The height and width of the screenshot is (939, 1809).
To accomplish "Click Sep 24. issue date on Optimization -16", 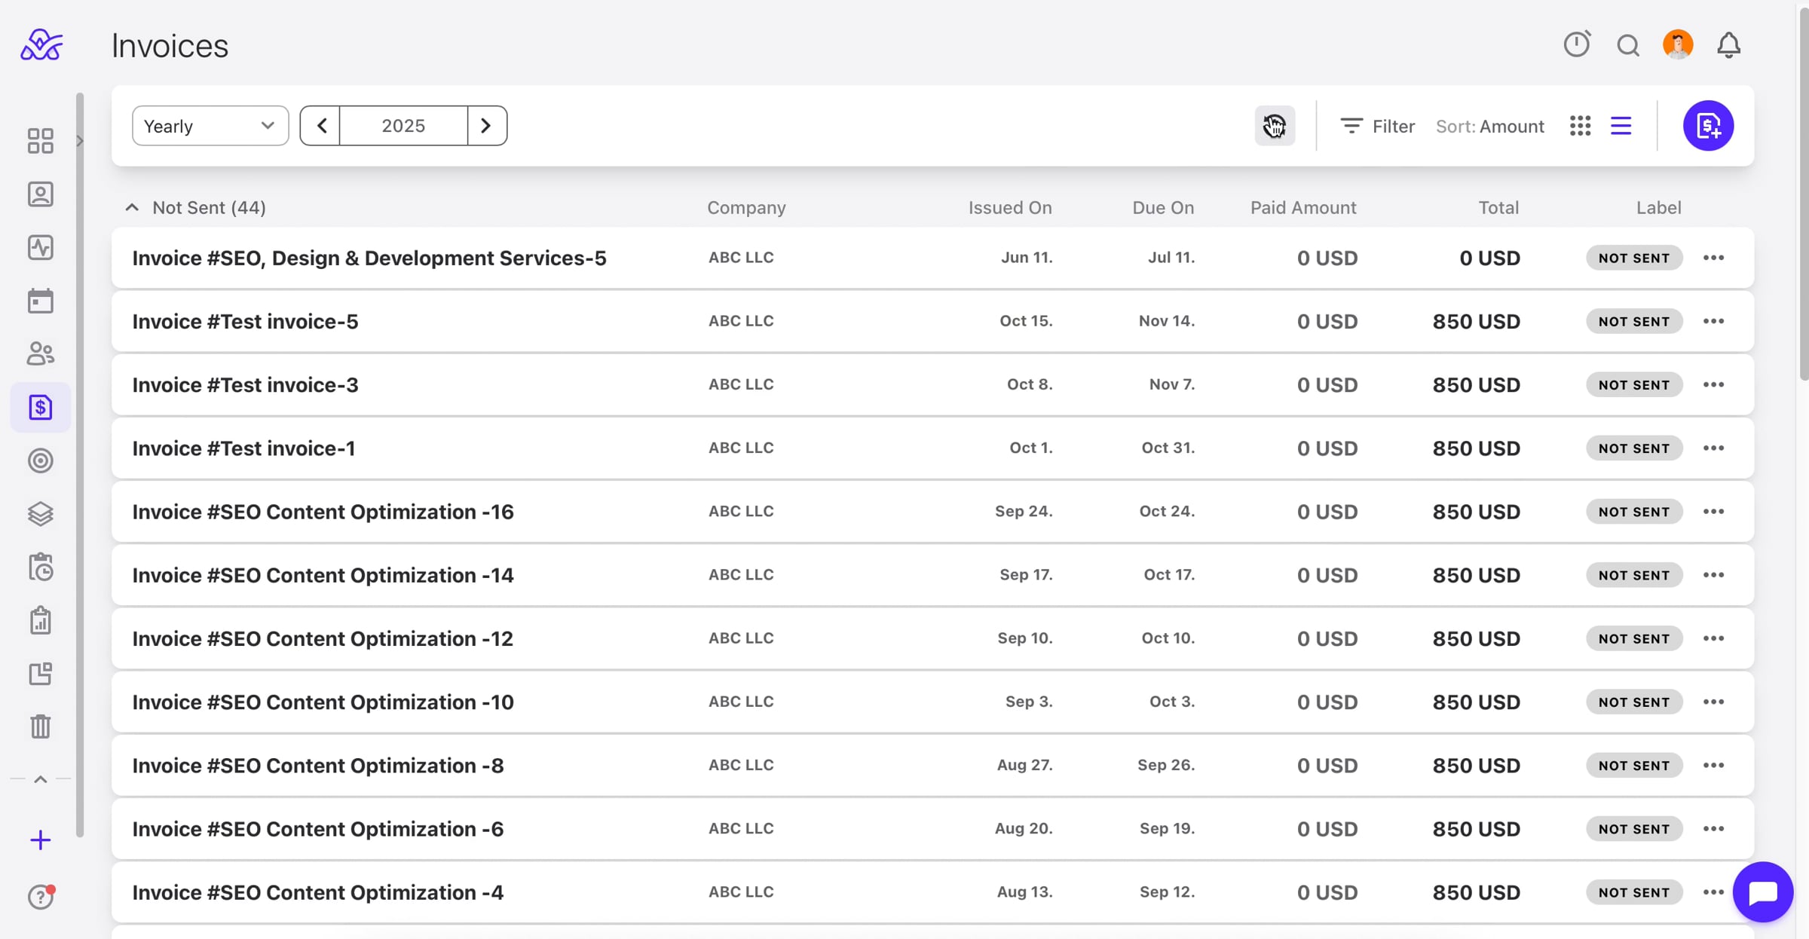I will [1024, 511].
